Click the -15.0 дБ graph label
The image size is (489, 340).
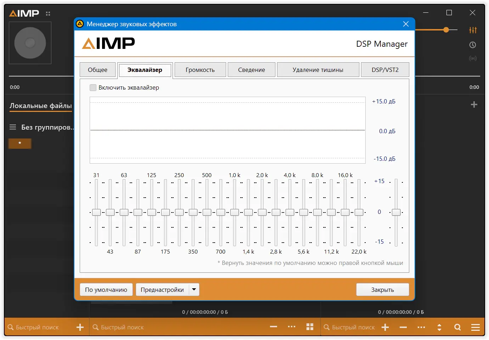tap(384, 159)
